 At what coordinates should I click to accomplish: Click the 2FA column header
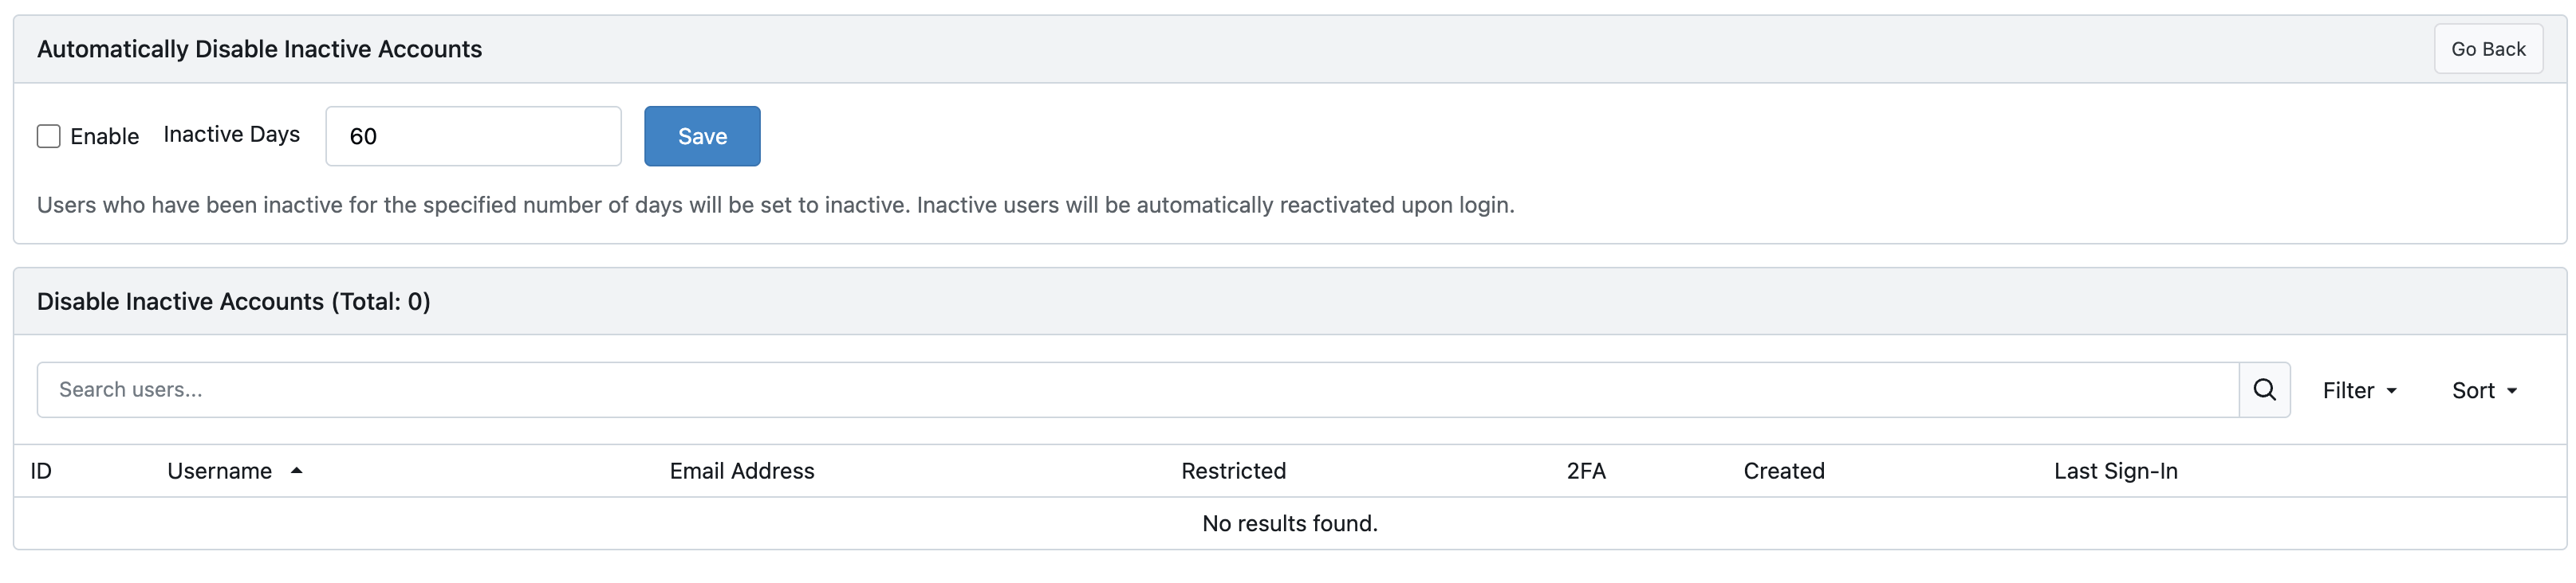[x=1586, y=471]
